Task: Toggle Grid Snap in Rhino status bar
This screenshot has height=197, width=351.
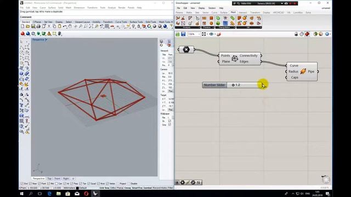Action: (x=105, y=188)
